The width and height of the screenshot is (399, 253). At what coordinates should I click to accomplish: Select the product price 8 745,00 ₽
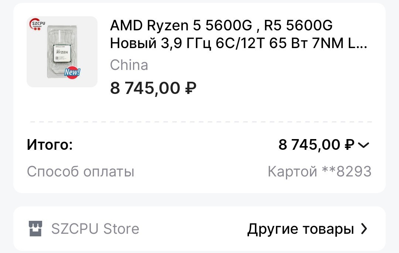click(153, 88)
